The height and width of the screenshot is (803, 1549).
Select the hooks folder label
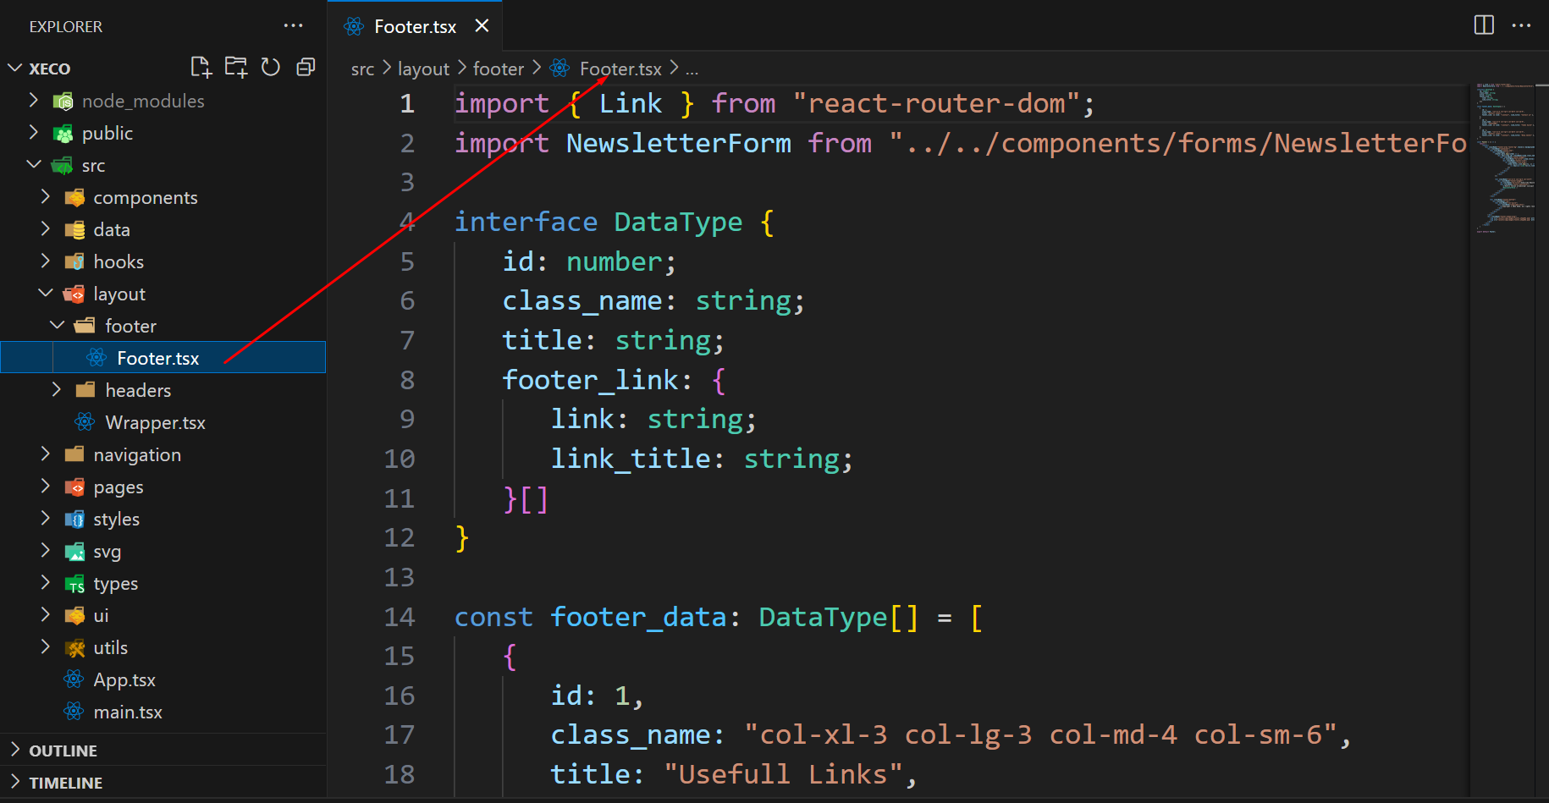click(x=119, y=262)
